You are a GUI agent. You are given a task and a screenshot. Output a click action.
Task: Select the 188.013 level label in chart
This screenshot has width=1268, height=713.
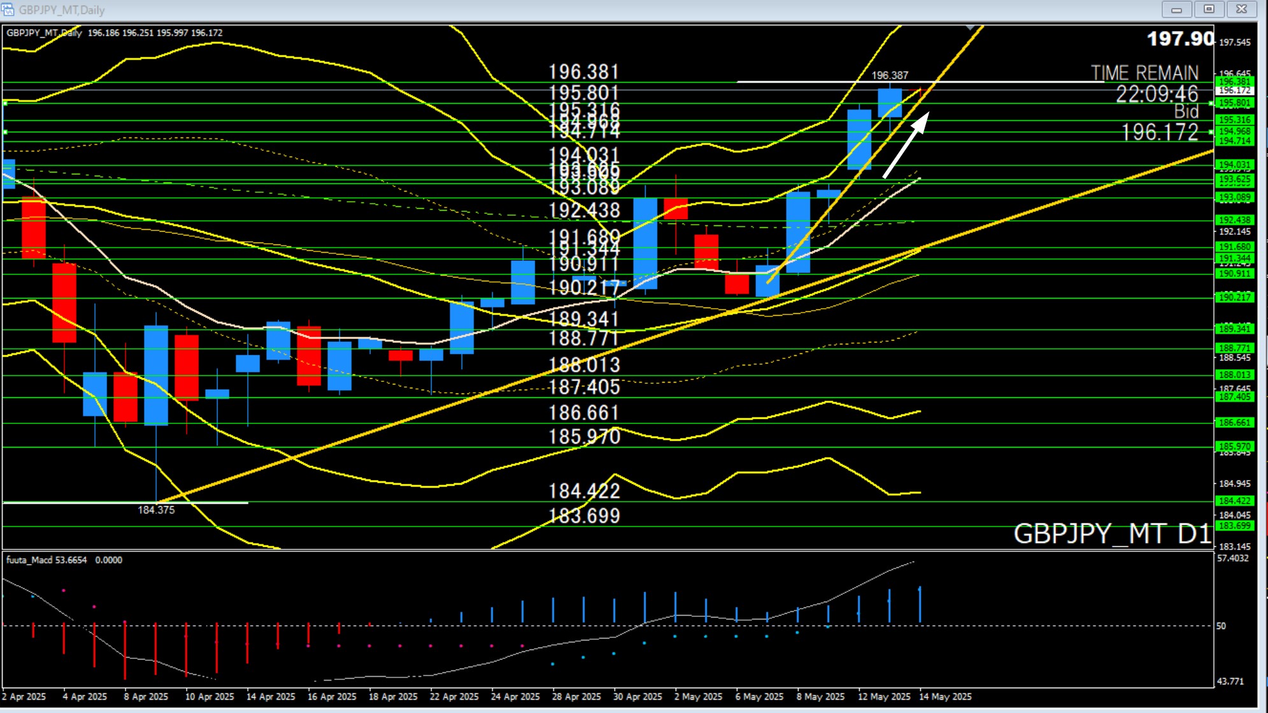click(584, 365)
